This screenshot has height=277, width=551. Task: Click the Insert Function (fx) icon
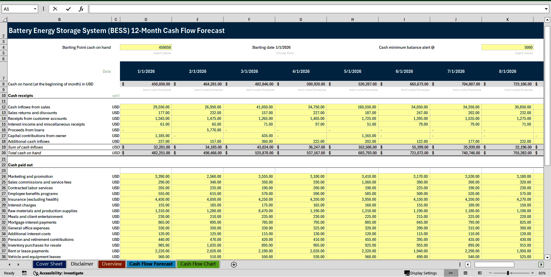tap(81, 9)
